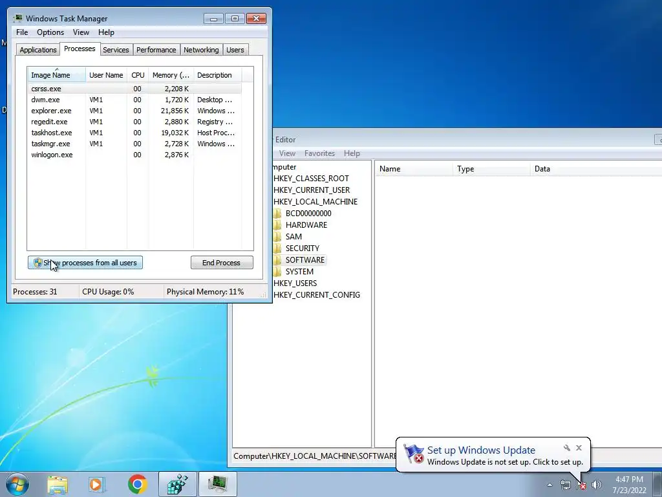Select HKEY_CURRENT_CONFIG in Registry Editor
The height and width of the screenshot is (497, 662).
317,295
